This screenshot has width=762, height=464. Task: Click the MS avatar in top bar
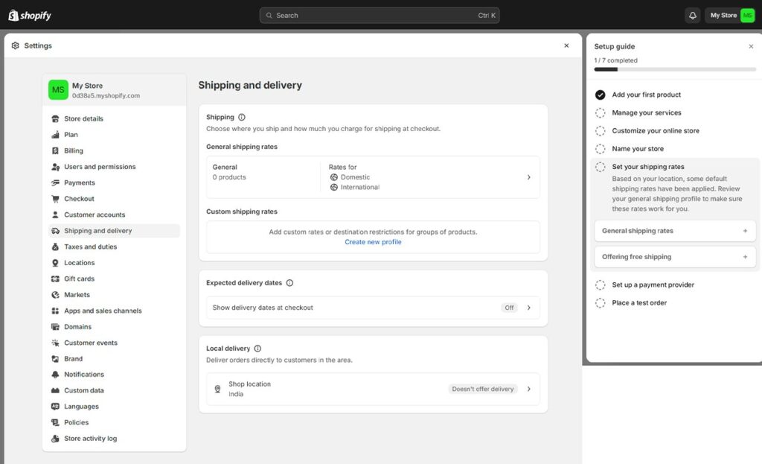tap(747, 16)
